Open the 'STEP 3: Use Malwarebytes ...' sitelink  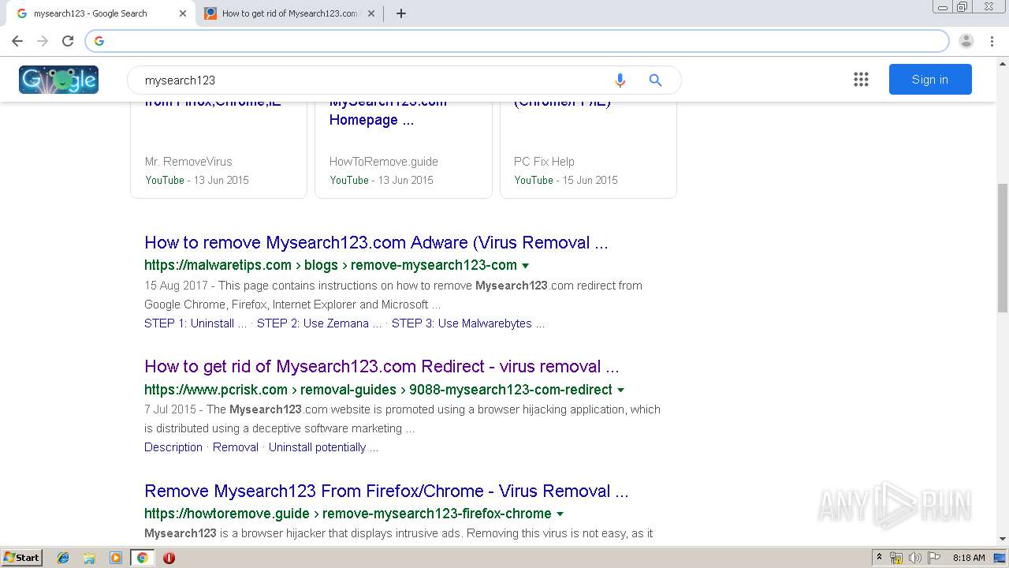click(468, 323)
